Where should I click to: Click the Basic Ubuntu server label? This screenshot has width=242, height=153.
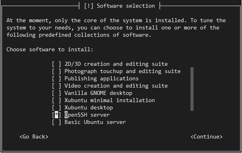[95, 122]
